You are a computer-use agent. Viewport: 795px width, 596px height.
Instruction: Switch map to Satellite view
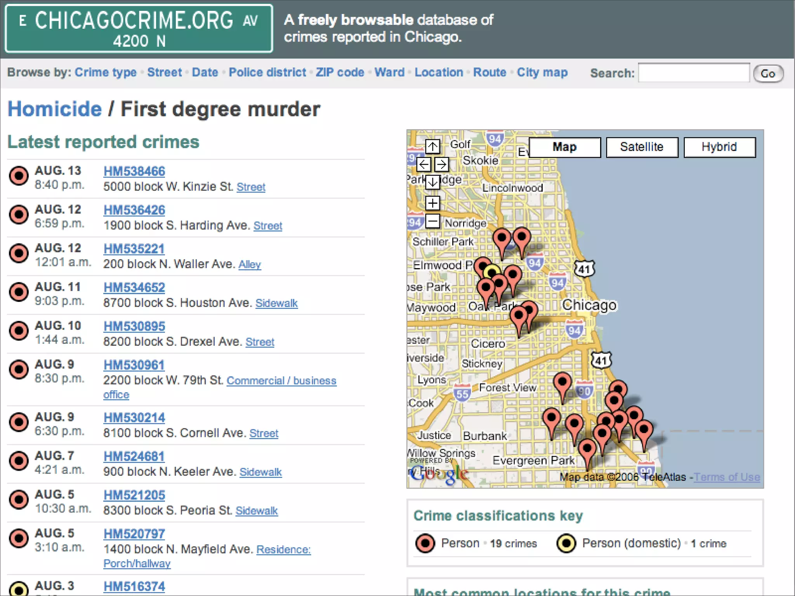coord(642,147)
